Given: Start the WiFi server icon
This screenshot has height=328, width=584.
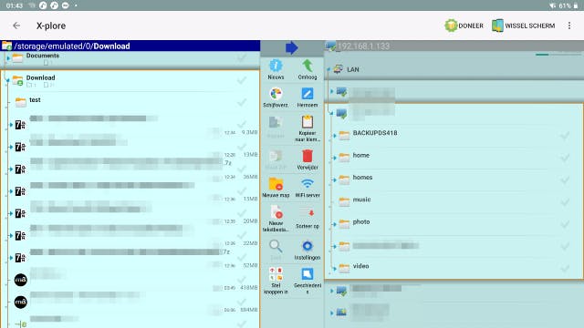Looking at the screenshot, I should coord(308,184).
